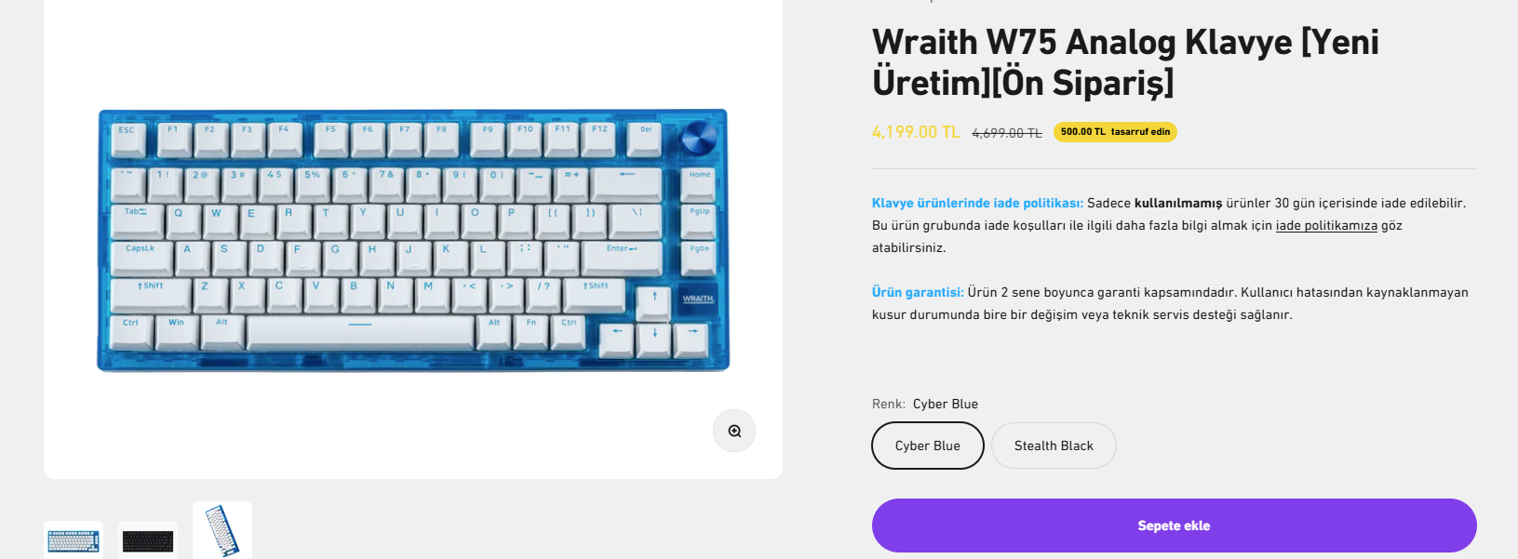View the angled blue keyboard thumbnail
Viewport: 1518px width, 559px height.
point(222,530)
